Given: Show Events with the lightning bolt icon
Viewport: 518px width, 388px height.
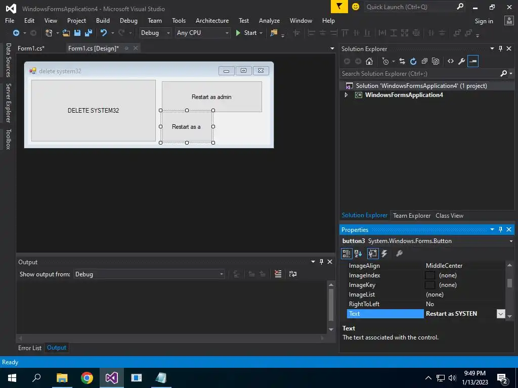Looking at the screenshot, I should pyautogui.click(x=384, y=254).
